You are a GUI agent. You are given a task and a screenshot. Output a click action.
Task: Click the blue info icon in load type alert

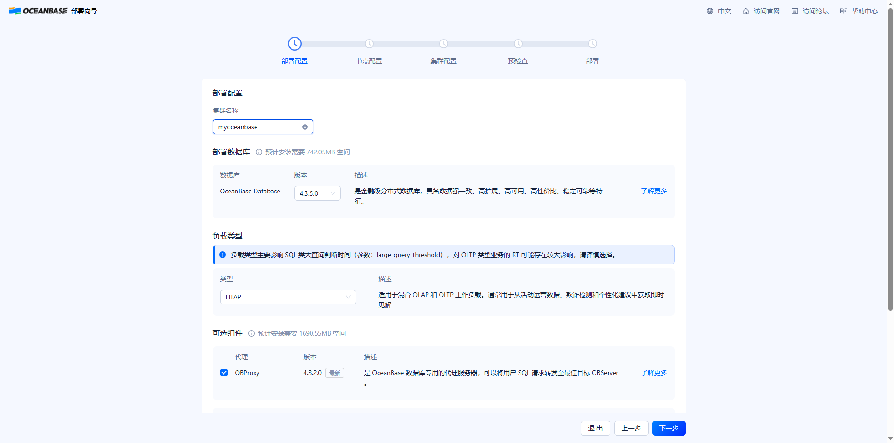(x=223, y=255)
